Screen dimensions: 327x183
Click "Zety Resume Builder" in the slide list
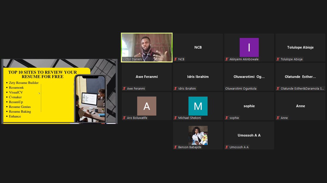24,83
